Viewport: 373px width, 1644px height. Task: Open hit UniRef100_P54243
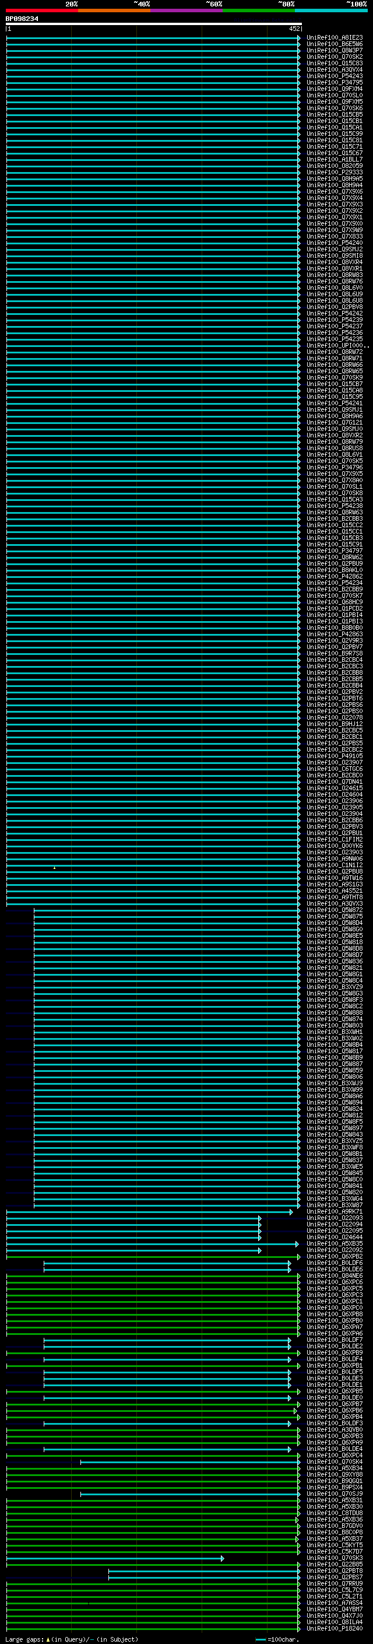[335, 76]
